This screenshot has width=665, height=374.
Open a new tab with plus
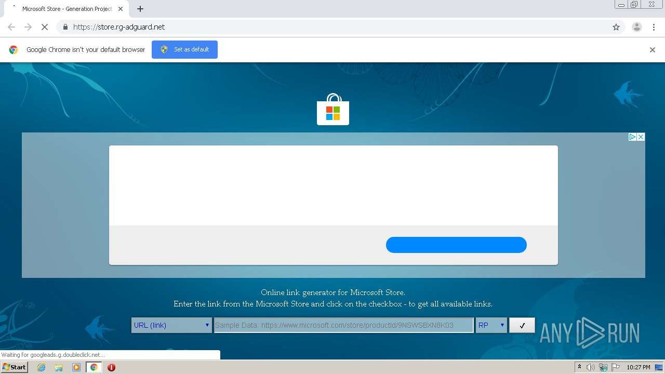tap(140, 9)
